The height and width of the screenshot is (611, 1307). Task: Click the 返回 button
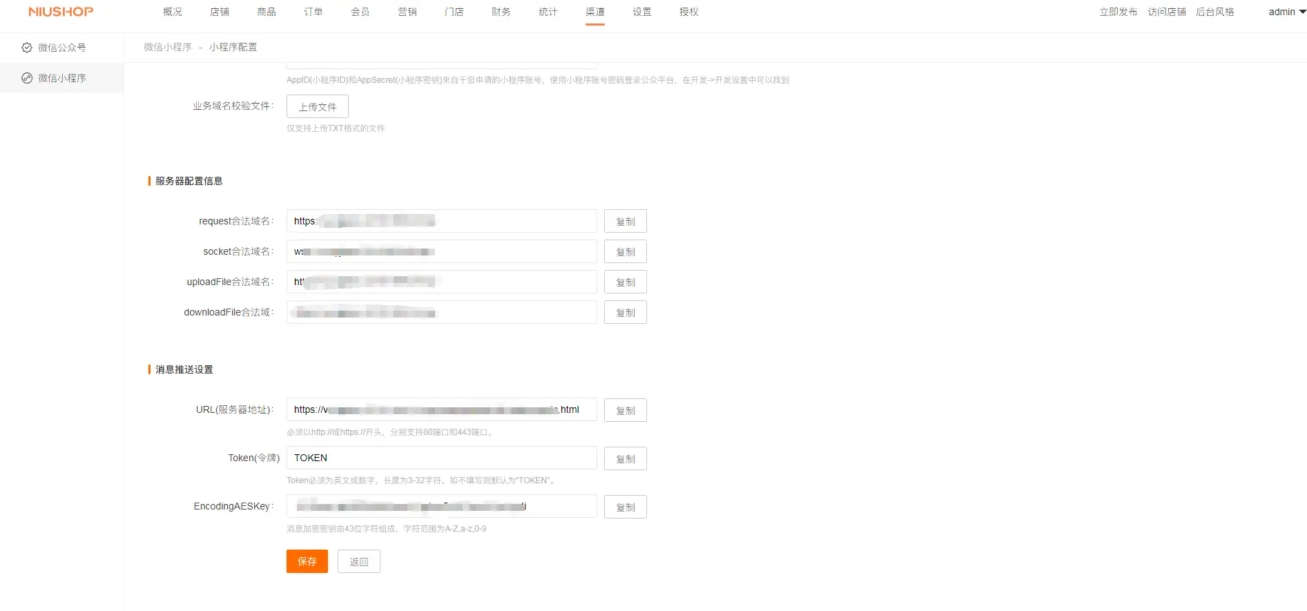click(358, 561)
